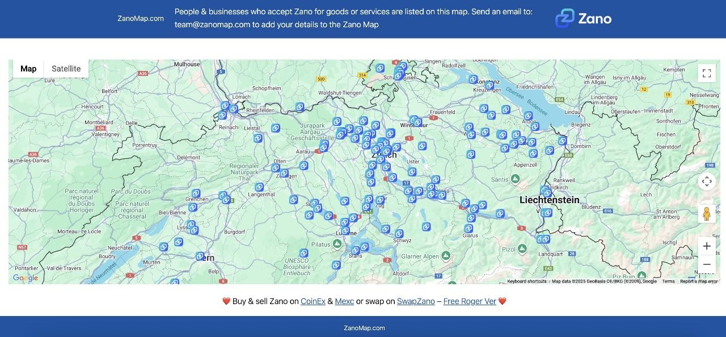
Task: Zoom in using the plus button
Action: click(x=707, y=246)
